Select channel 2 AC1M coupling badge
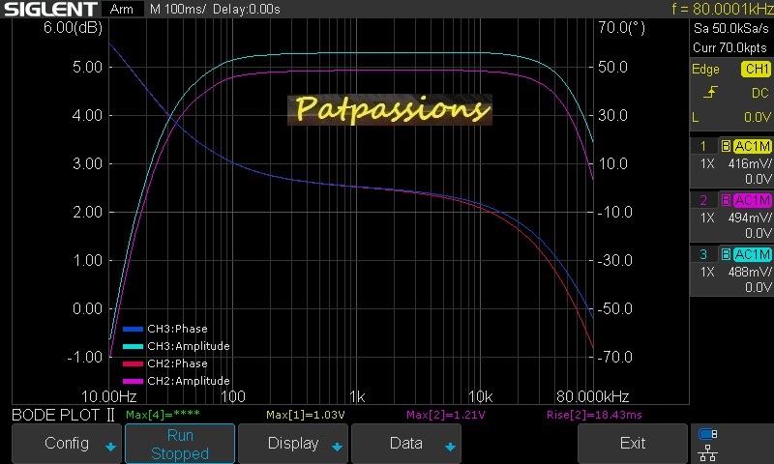 pos(752,200)
